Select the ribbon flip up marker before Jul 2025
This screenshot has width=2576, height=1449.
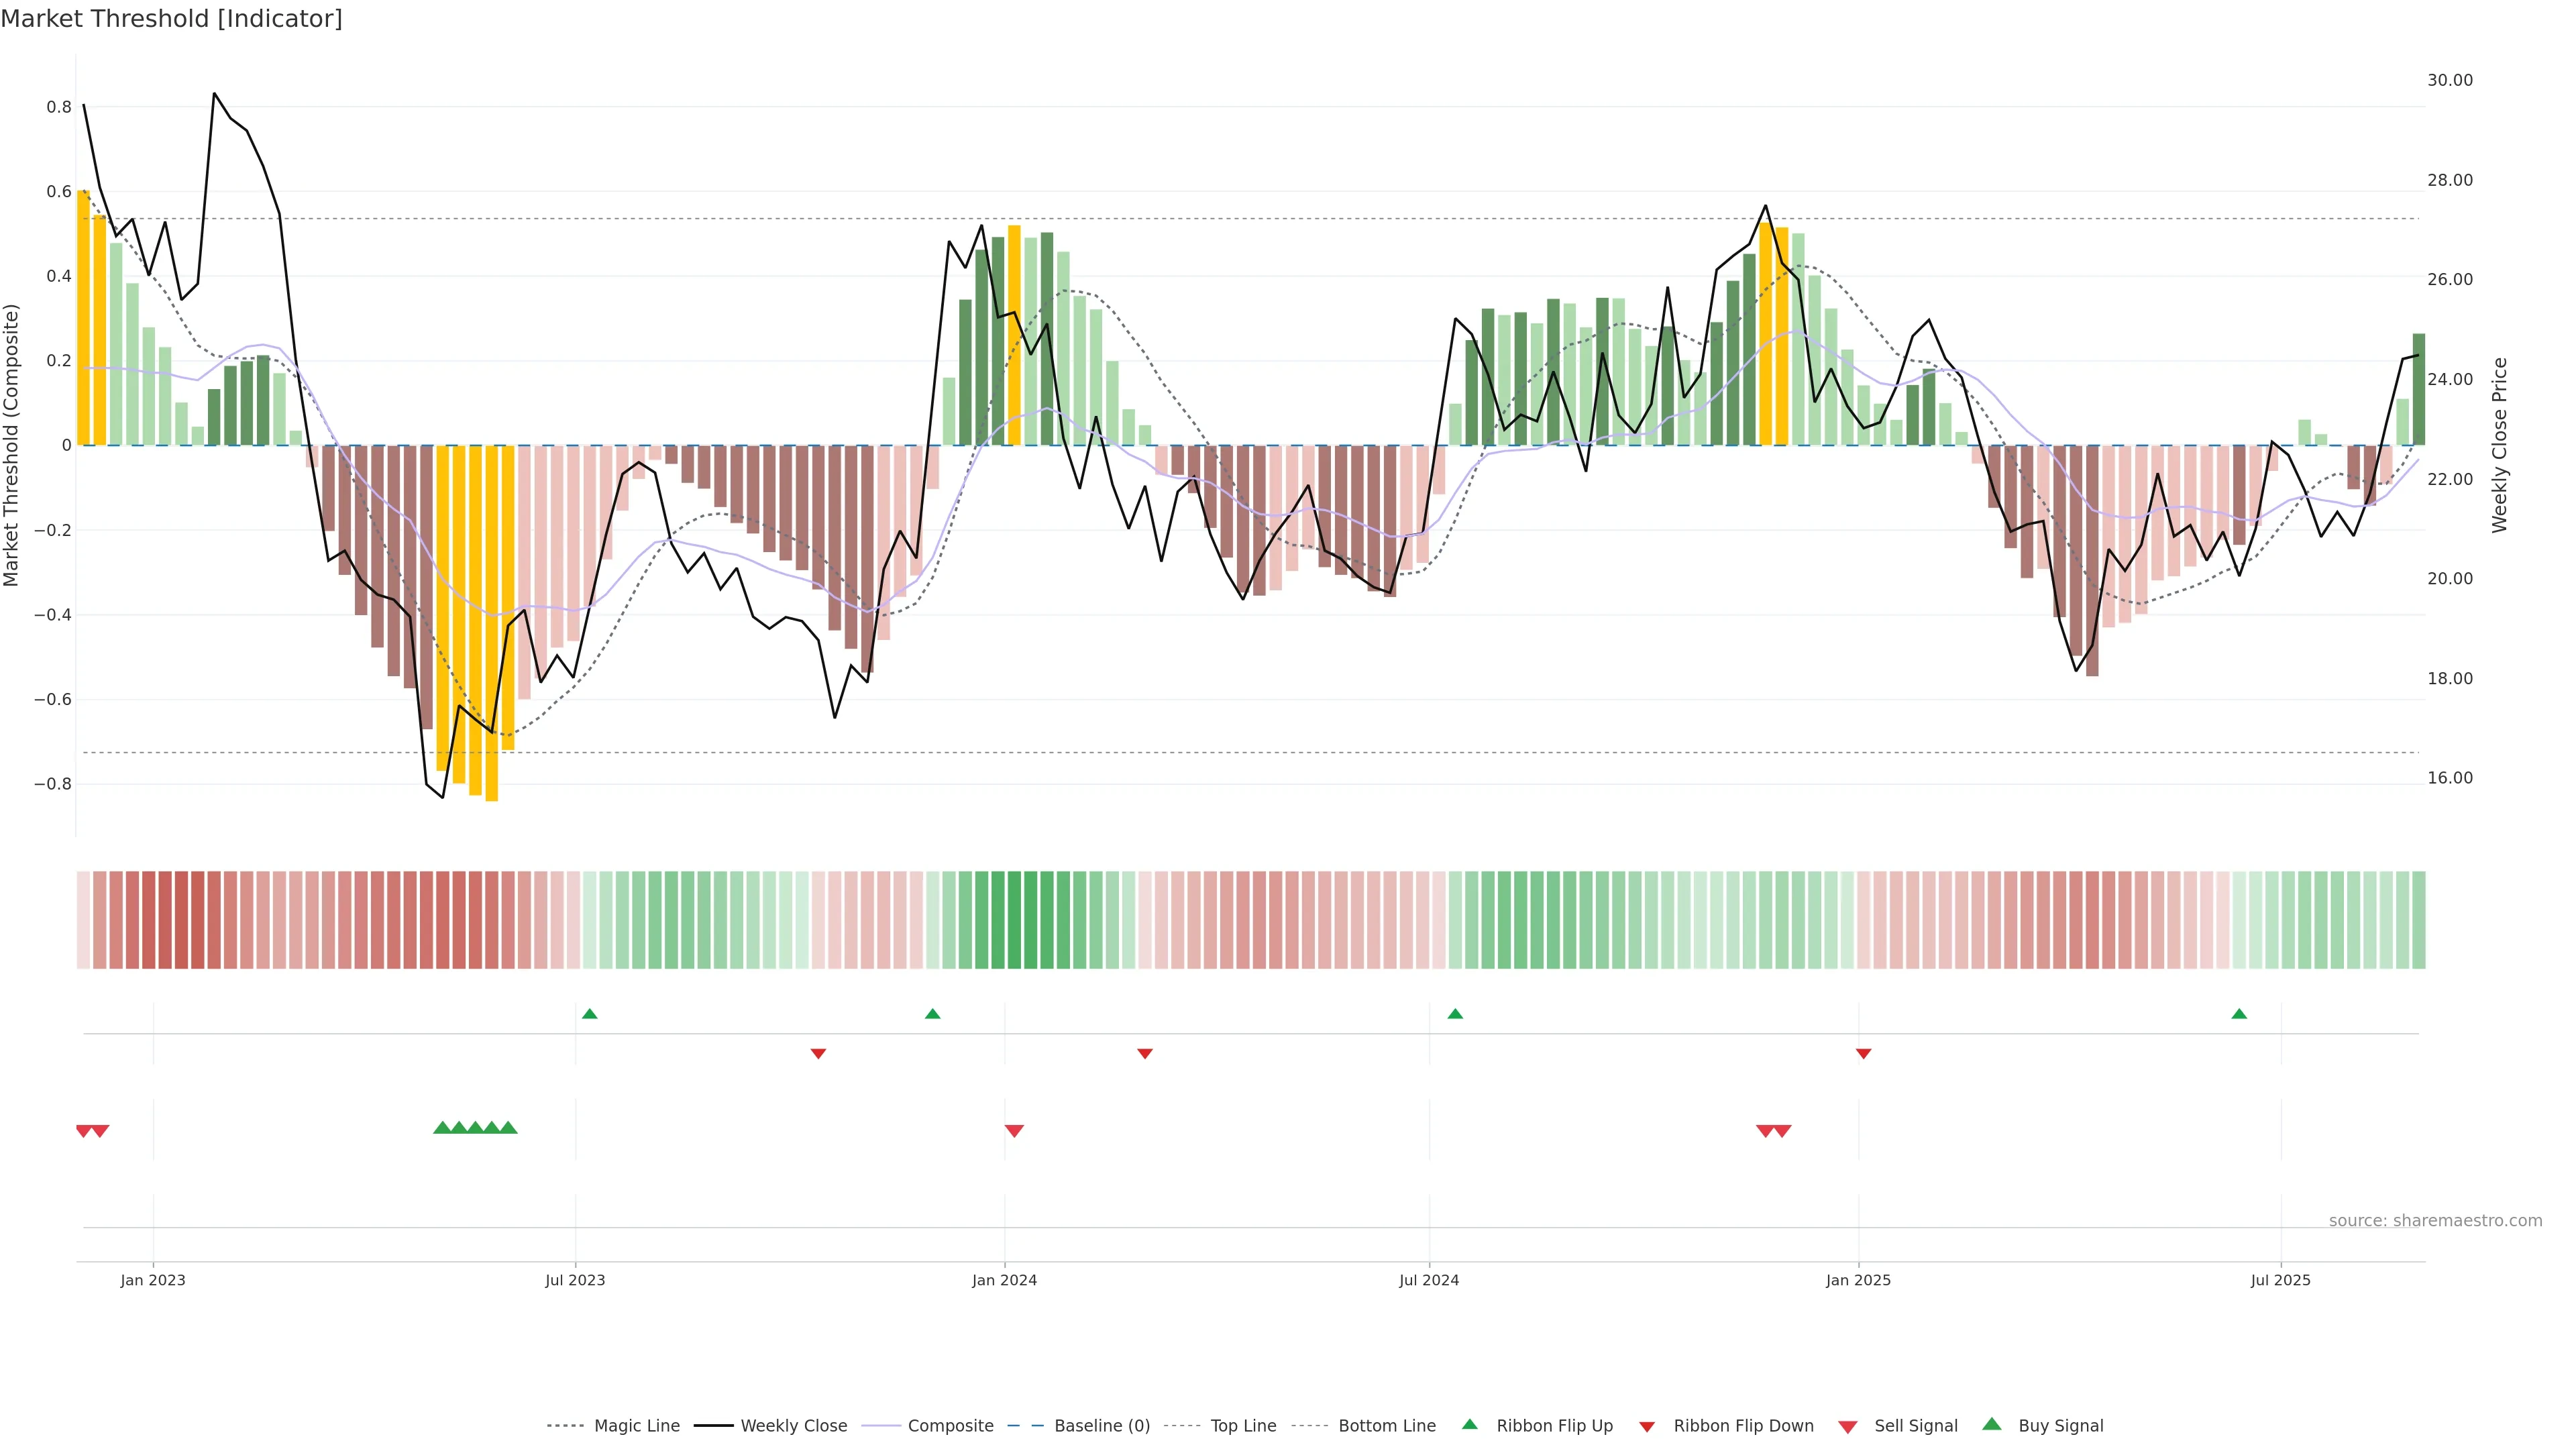[2239, 1014]
